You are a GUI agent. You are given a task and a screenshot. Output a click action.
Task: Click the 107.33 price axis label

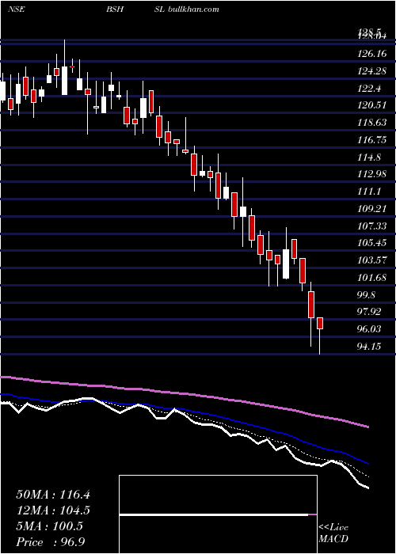pos(372,226)
